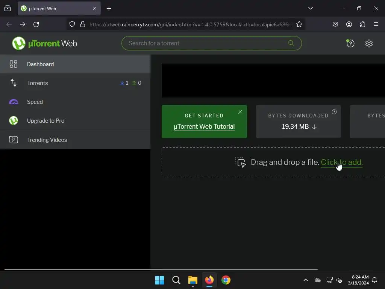Close the Get Started card

pos(240,112)
